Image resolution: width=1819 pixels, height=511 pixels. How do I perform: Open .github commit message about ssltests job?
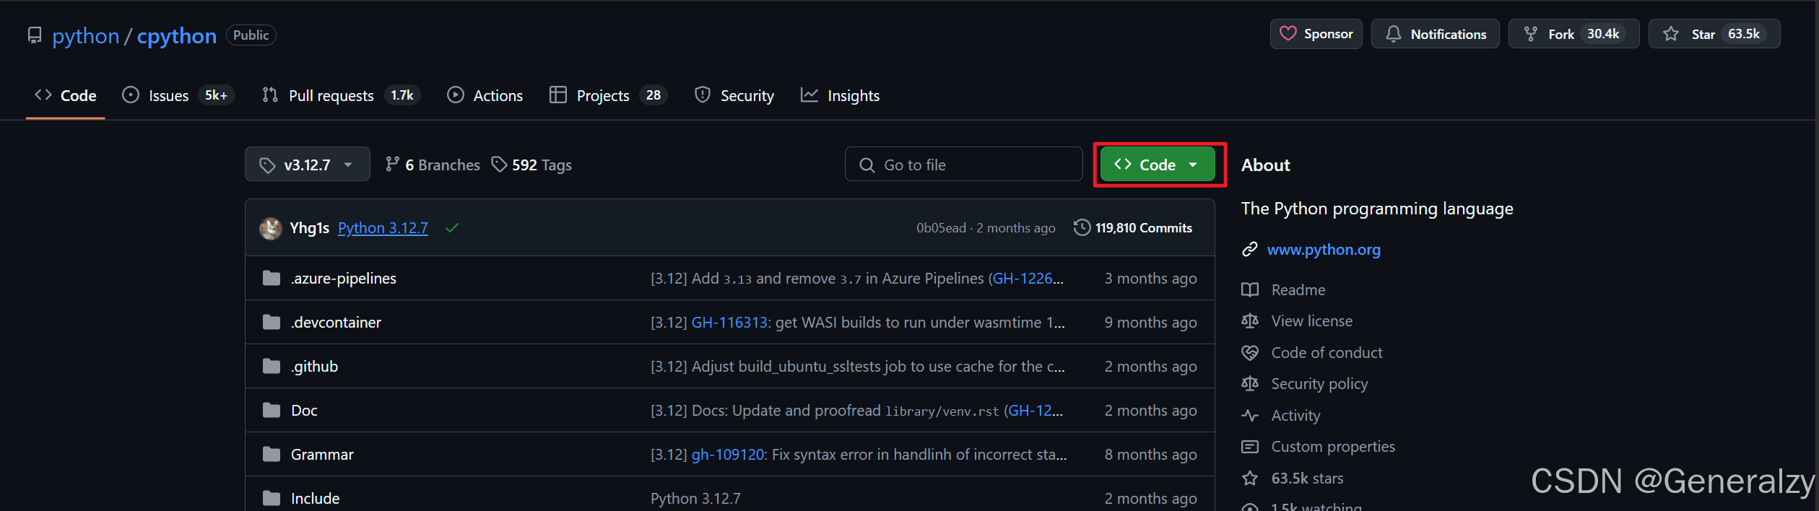[x=858, y=367]
